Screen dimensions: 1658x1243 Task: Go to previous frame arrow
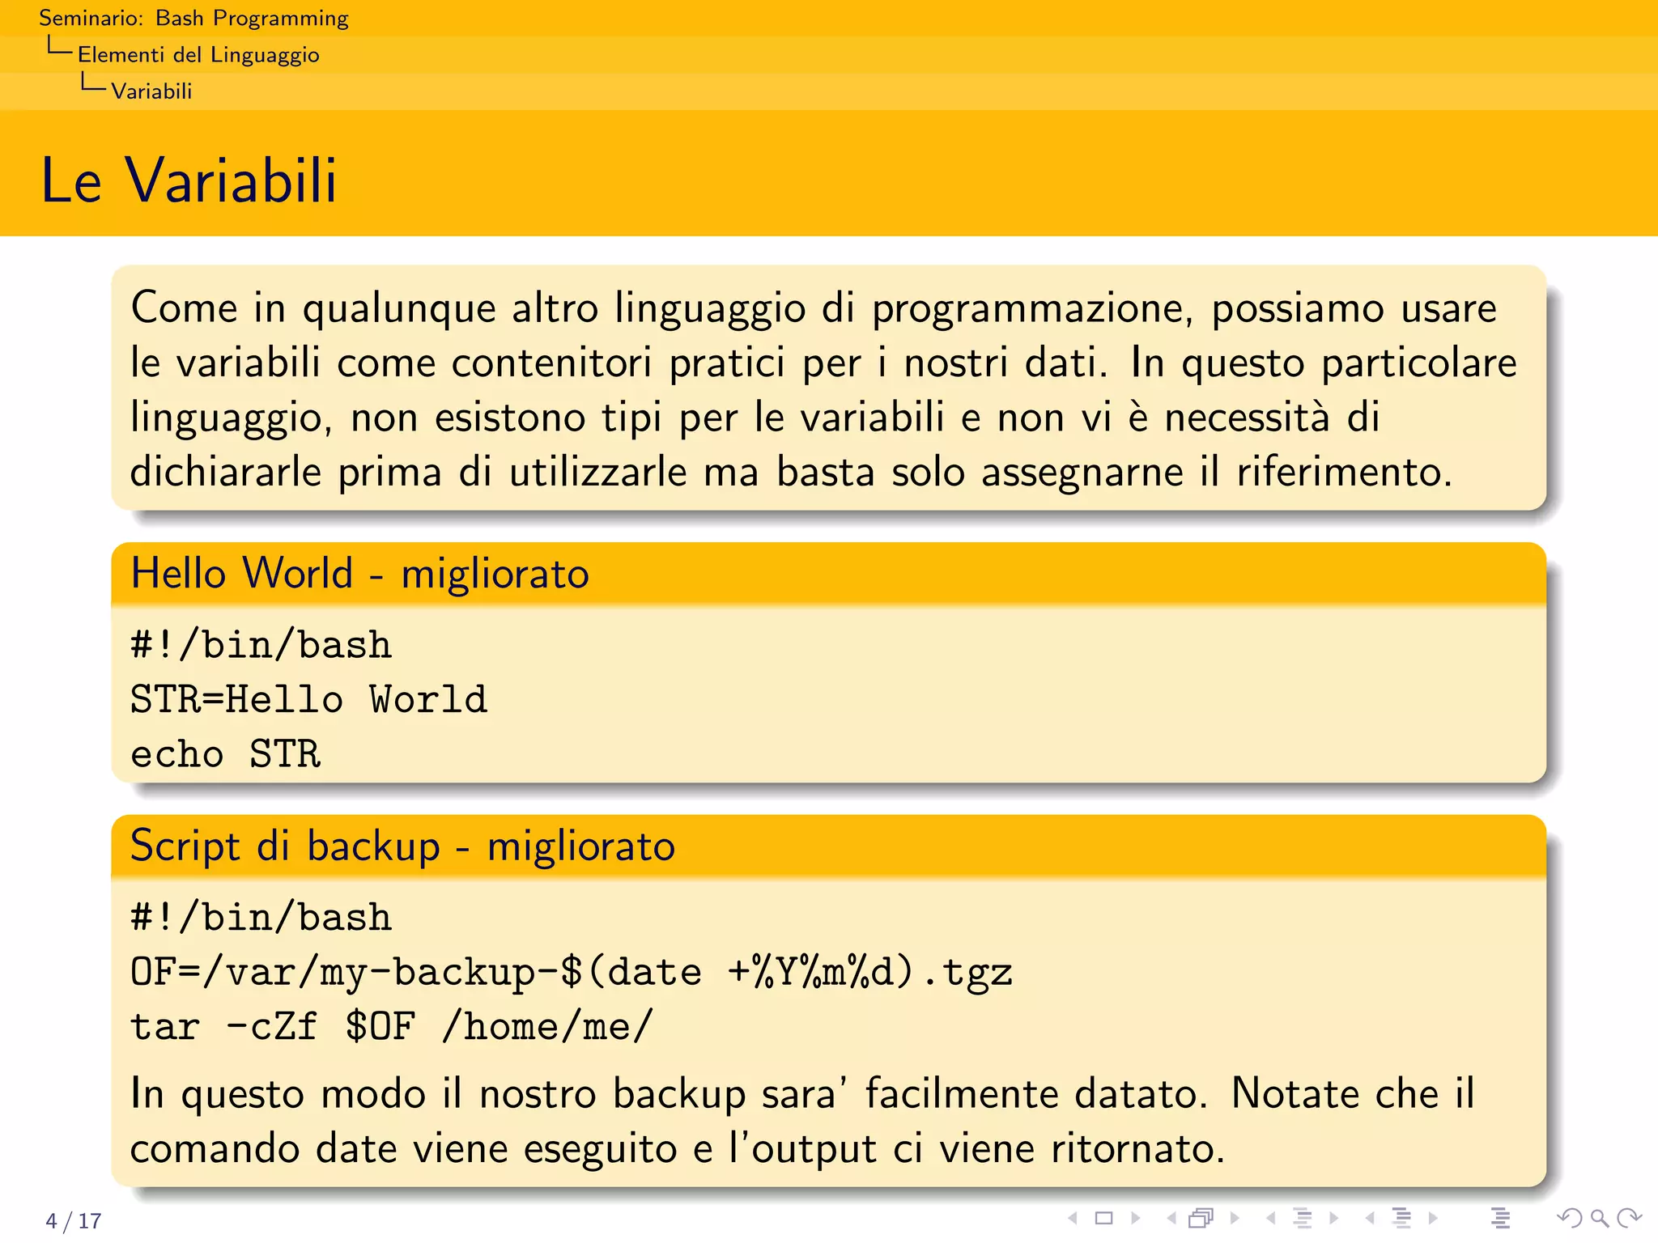1171,1218
